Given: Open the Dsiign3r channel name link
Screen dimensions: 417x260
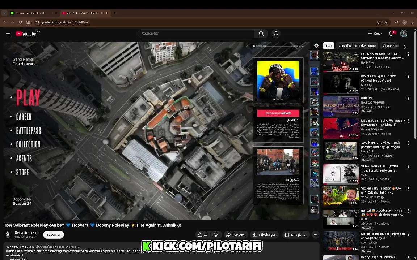Looking at the screenshot, I should pos(26,233).
